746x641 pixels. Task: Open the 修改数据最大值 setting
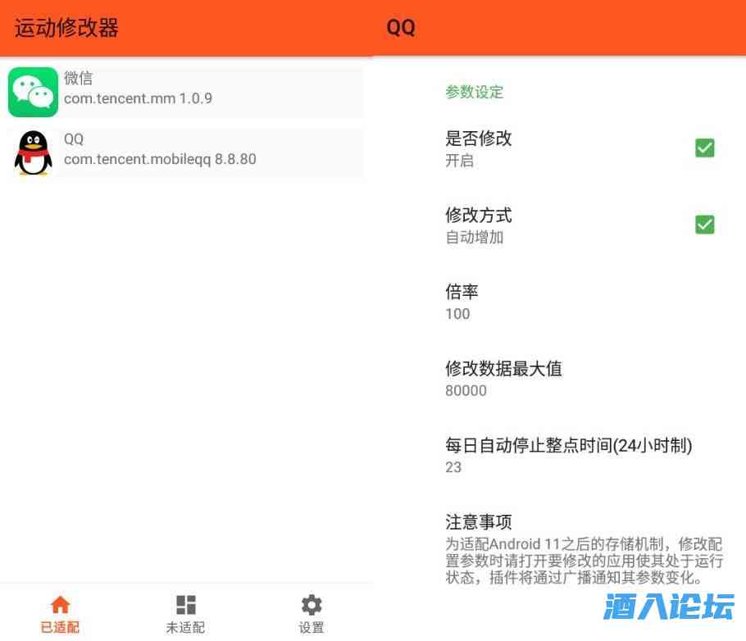(584, 379)
